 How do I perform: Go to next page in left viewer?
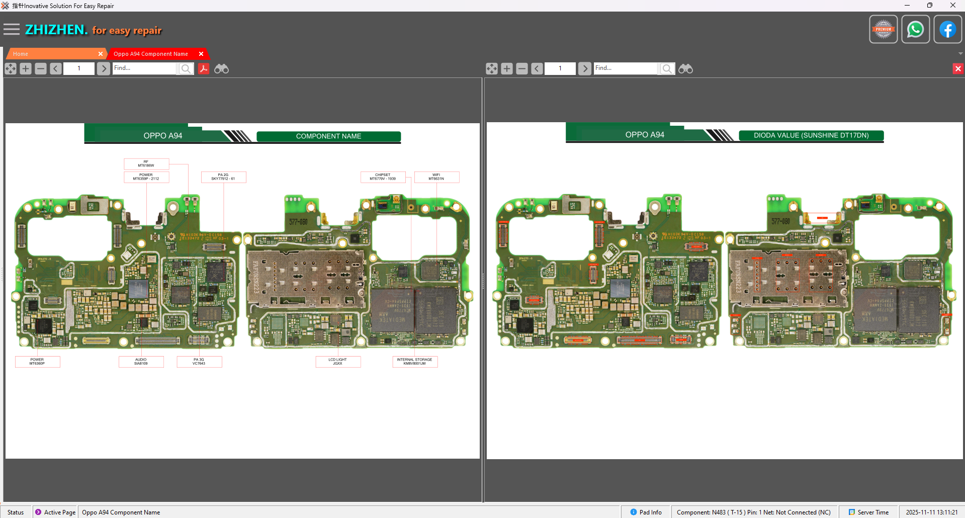(x=103, y=68)
